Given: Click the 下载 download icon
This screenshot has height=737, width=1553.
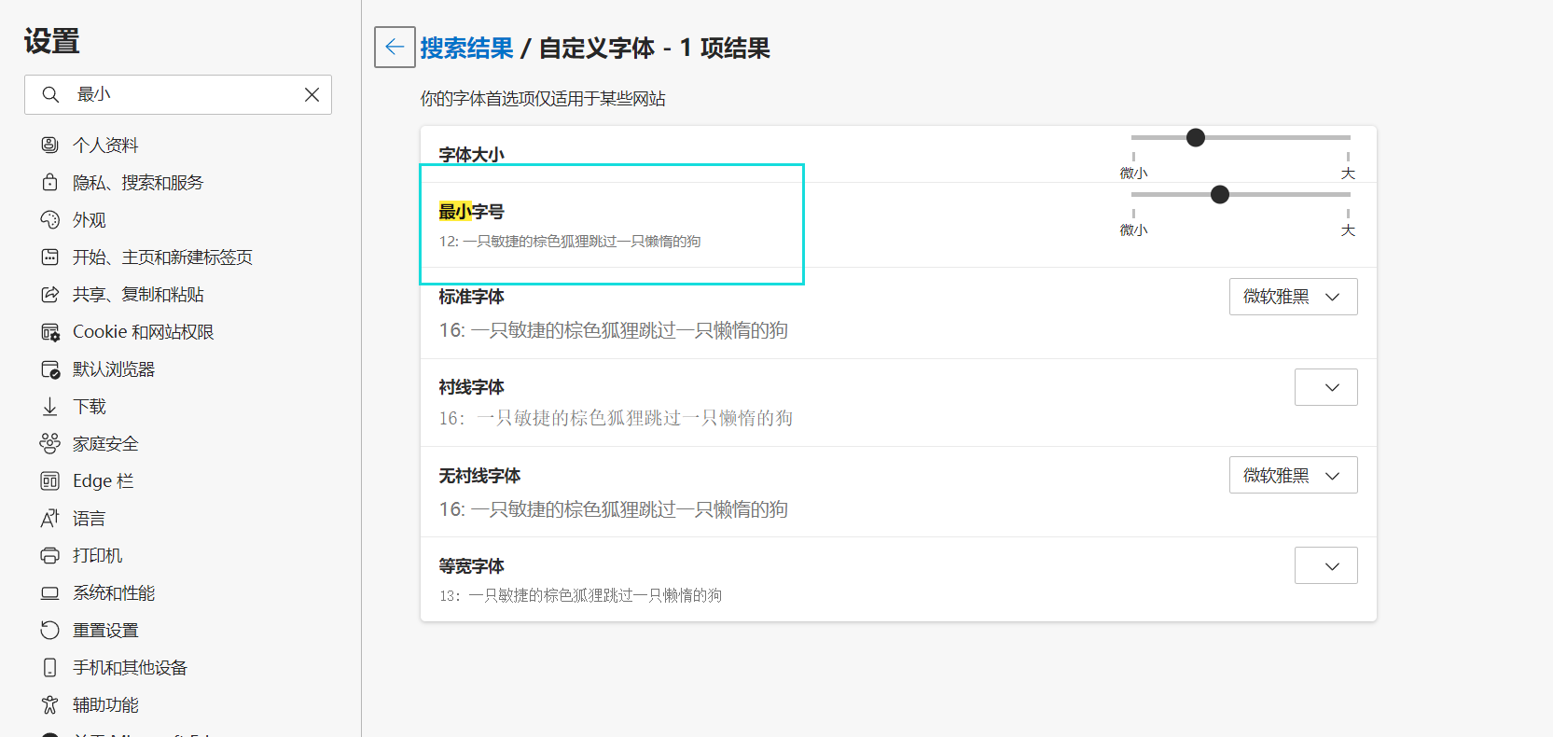Looking at the screenshot, I should [x=50, y=406].
